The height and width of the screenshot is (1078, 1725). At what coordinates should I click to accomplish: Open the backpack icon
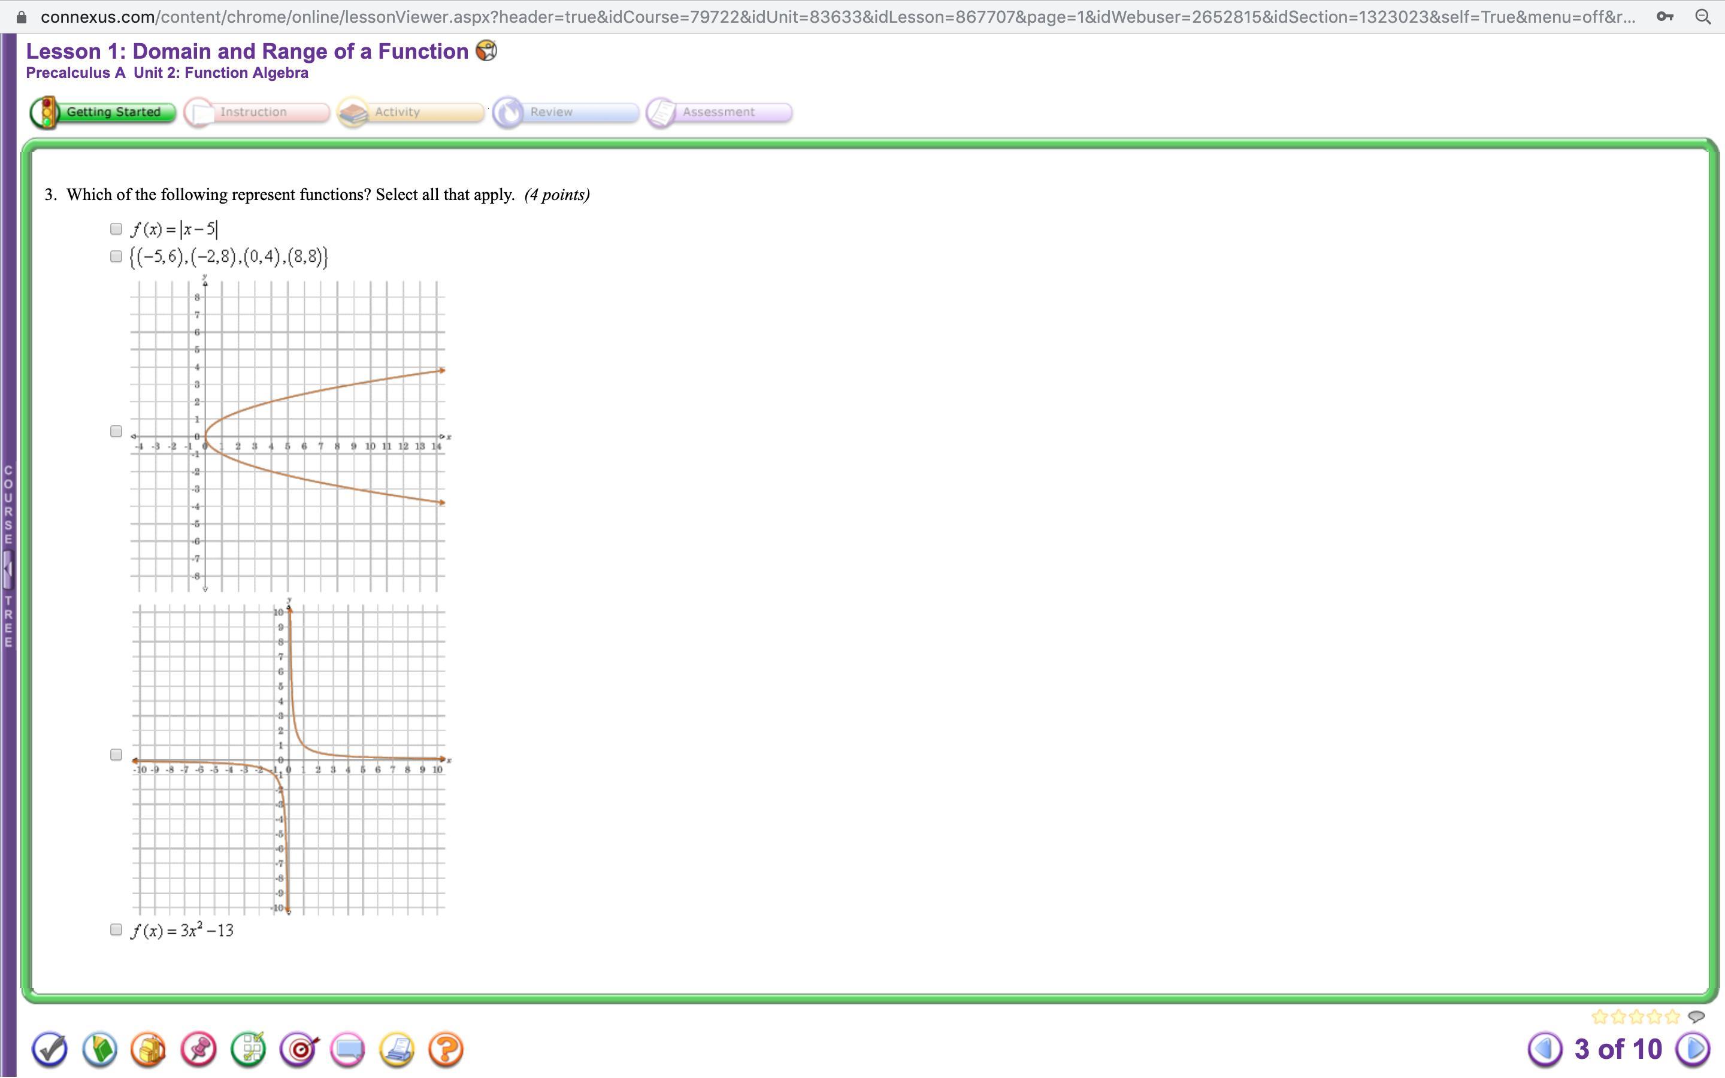tap(149, 1049)
